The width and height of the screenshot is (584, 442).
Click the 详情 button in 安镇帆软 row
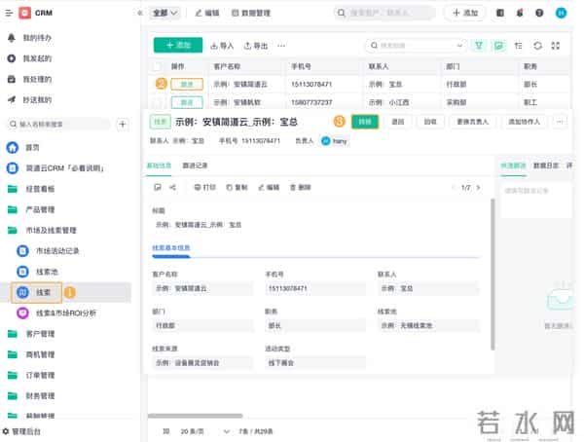[187, 102]
